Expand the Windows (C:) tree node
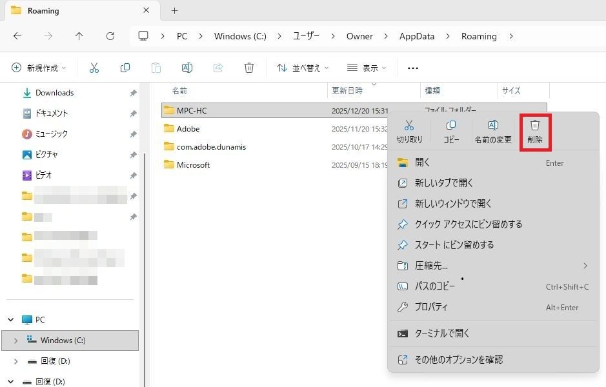The image size is (606, 387). (15, 341)
